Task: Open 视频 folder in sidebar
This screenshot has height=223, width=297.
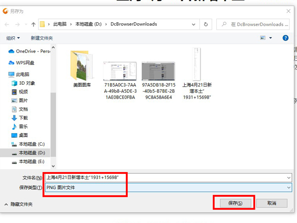Action: click(x=20, y=92)
